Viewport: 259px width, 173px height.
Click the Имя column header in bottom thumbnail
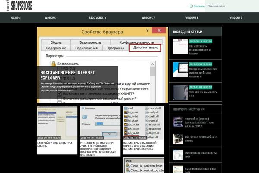pos(129,161)
